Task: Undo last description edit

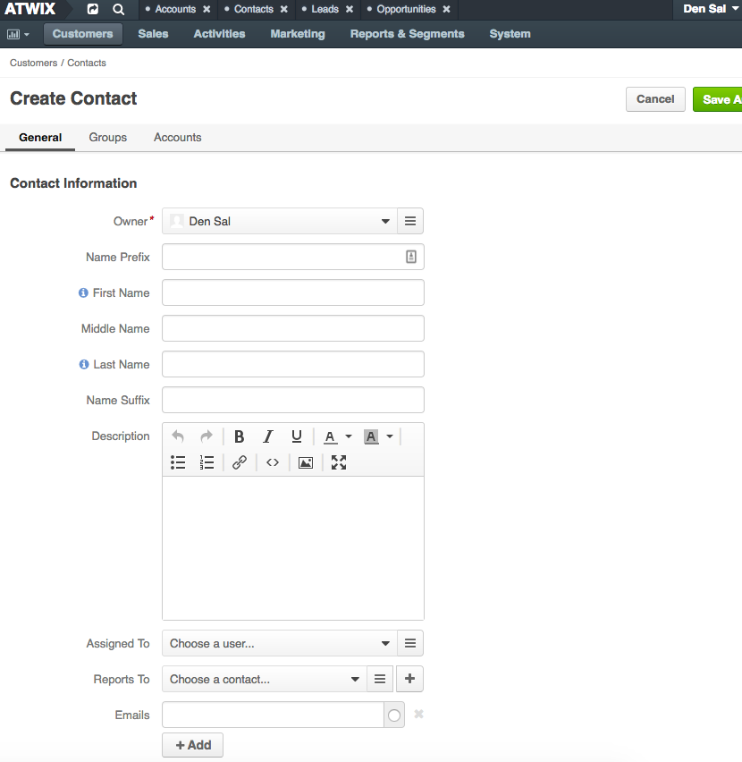Action: (178, 436)
